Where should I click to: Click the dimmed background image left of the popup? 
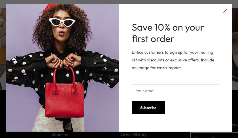[x=3, y=49]
